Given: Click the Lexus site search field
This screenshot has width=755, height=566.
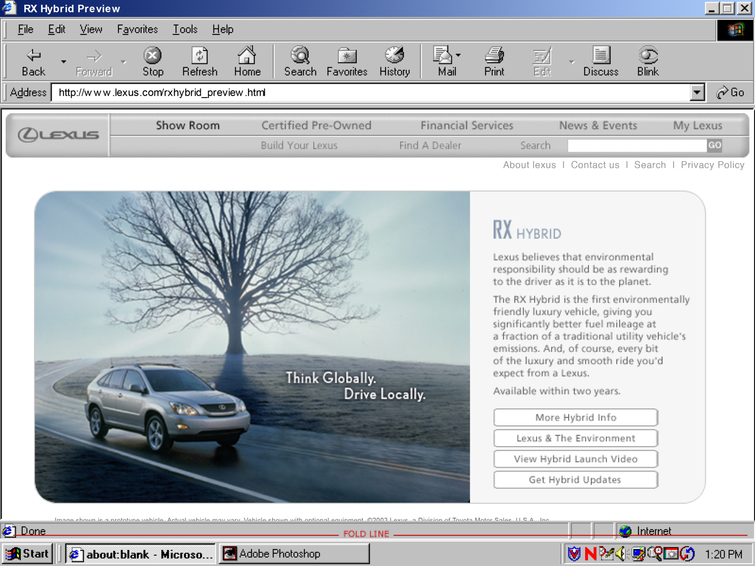Looking at the screenshot, I should click(637, 145).
